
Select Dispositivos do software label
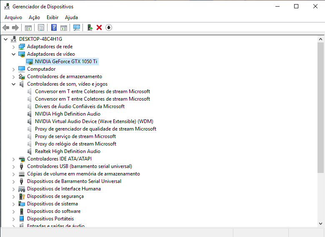point(54,211)
